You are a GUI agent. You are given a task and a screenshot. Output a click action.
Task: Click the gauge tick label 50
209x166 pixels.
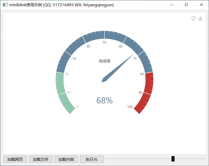click(x=104, y=42)
